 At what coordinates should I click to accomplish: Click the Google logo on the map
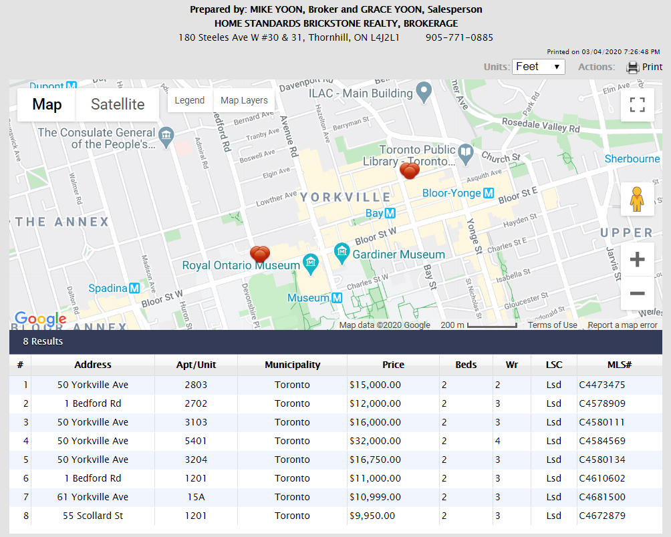point(40,318)
